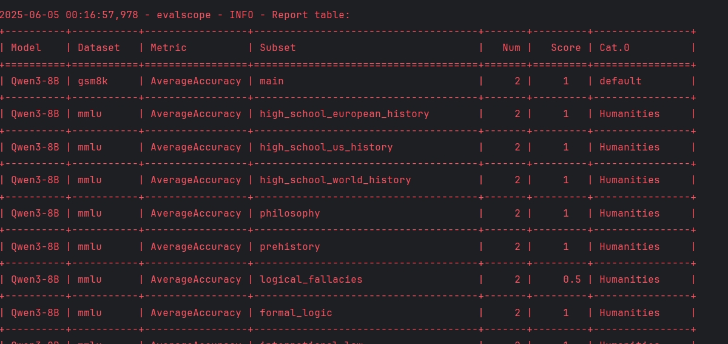Click the philosophy subset cell

click(289, 214)
